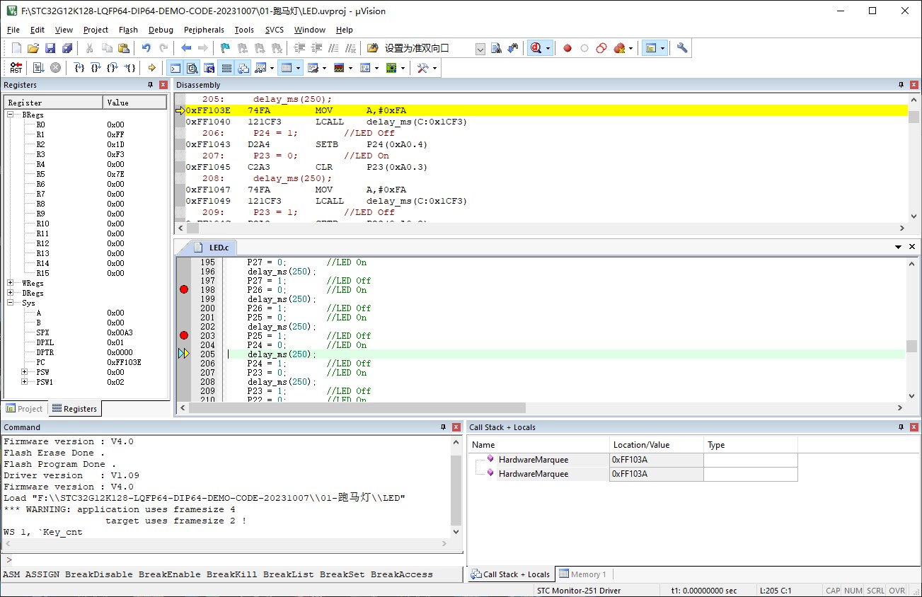Open the Debug menu

[x=161, y=30]
